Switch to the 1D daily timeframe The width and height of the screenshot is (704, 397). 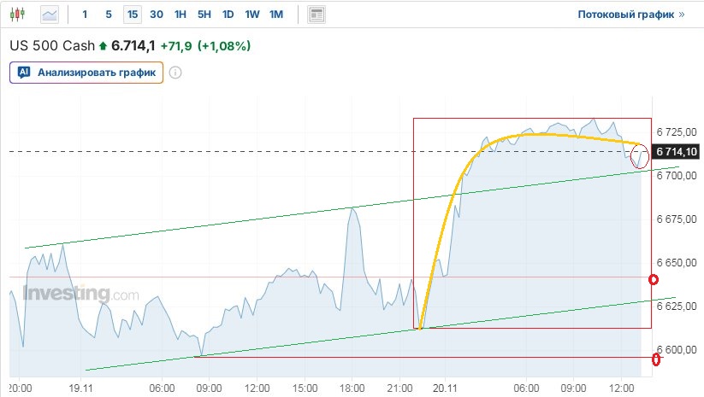point(228,15)
